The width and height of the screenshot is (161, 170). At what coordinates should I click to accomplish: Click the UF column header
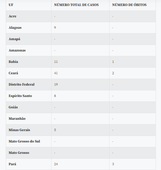point(11,5)
